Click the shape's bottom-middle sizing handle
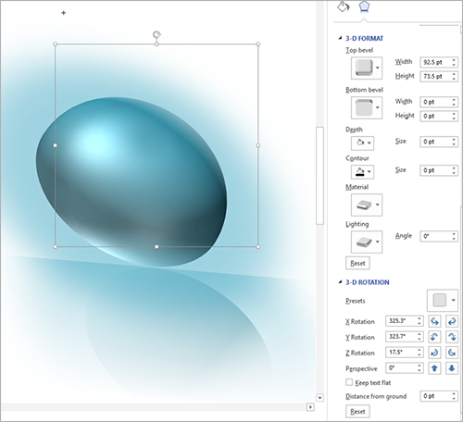463x422 pixels. tap(156, 247)
